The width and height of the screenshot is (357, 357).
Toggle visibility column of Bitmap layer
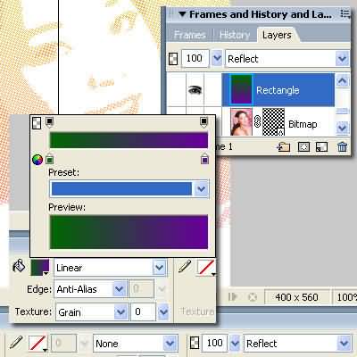[195, 122]
